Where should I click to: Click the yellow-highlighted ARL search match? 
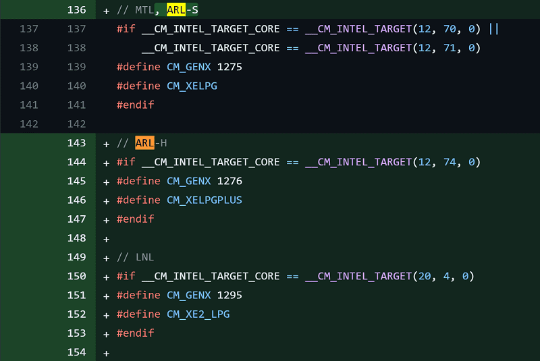point(176,10)
